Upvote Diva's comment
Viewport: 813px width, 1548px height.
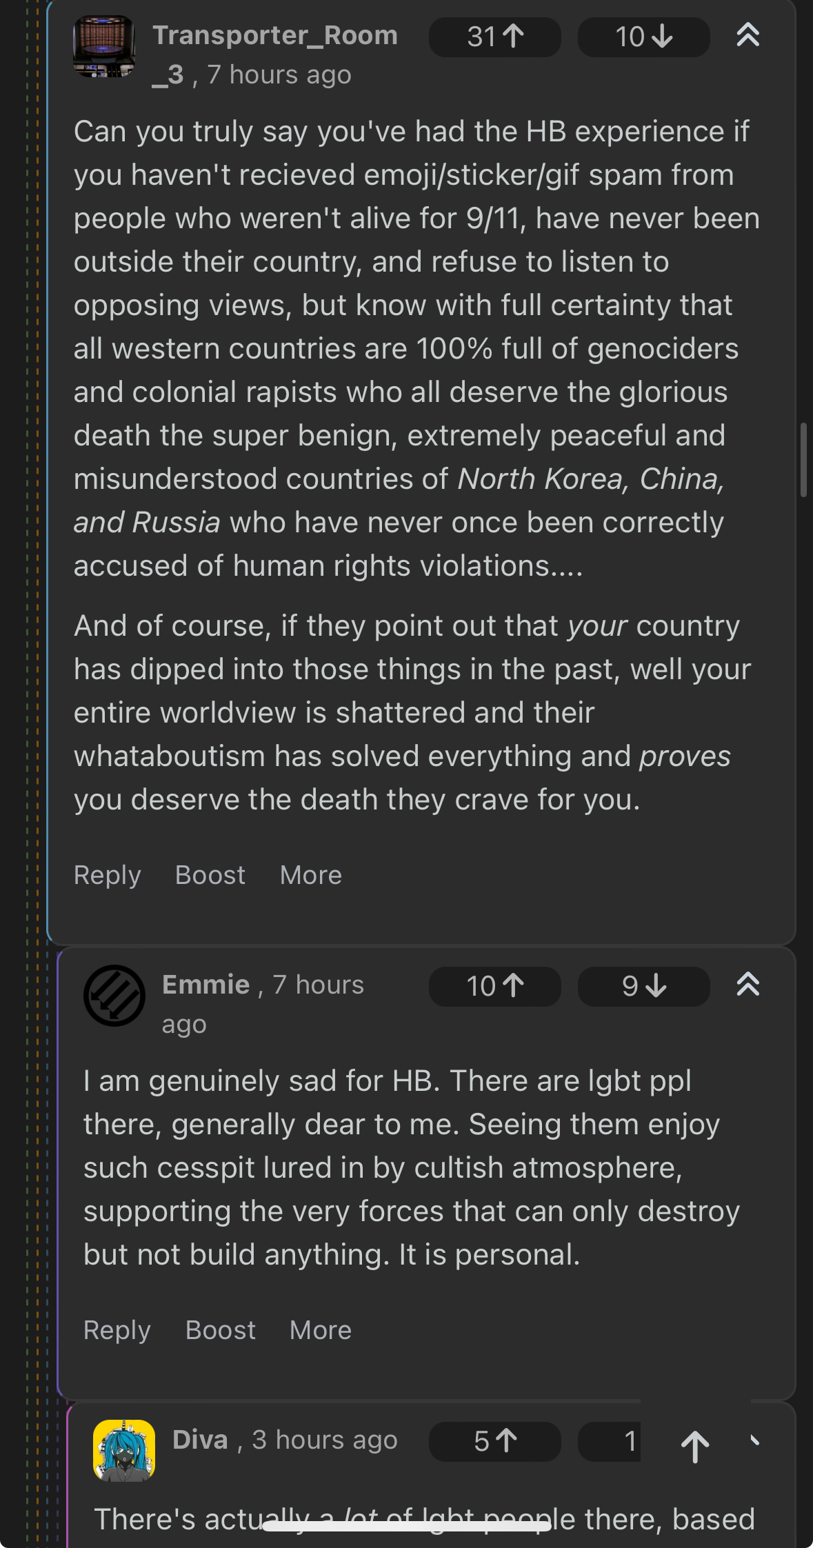pyautogui.click(x=494, y=1441)
